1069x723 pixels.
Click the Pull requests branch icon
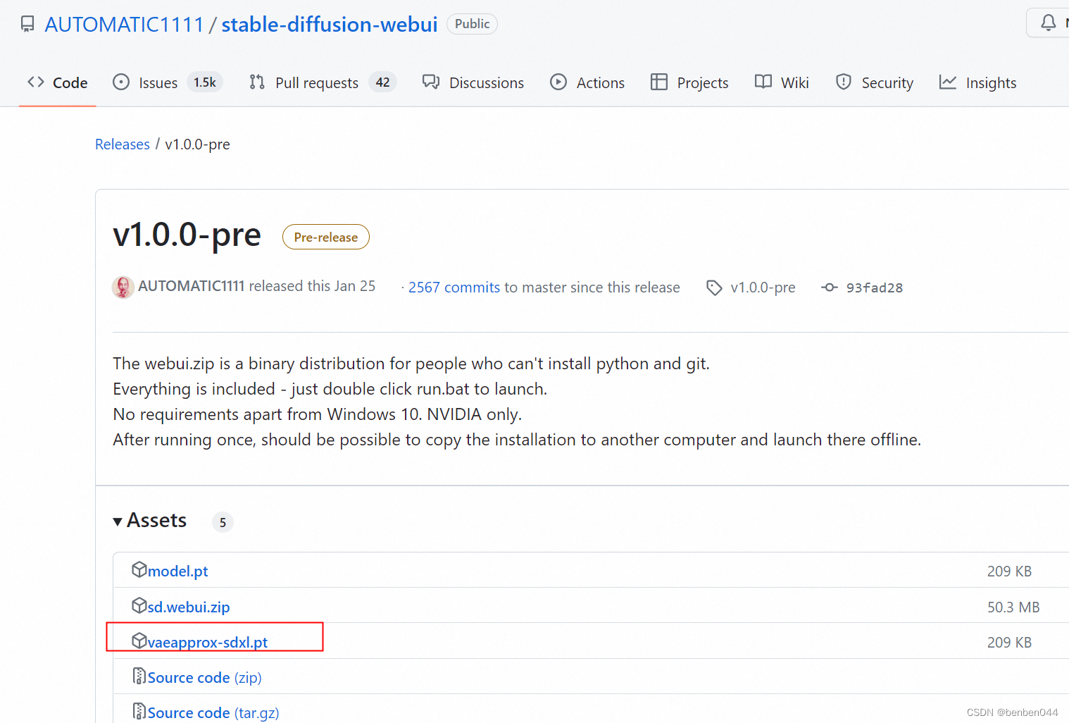[257, 82]
